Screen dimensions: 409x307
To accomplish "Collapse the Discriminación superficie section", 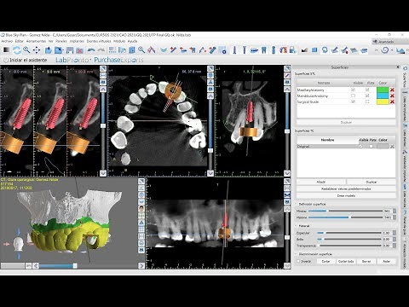I will (x=297, y=254).
